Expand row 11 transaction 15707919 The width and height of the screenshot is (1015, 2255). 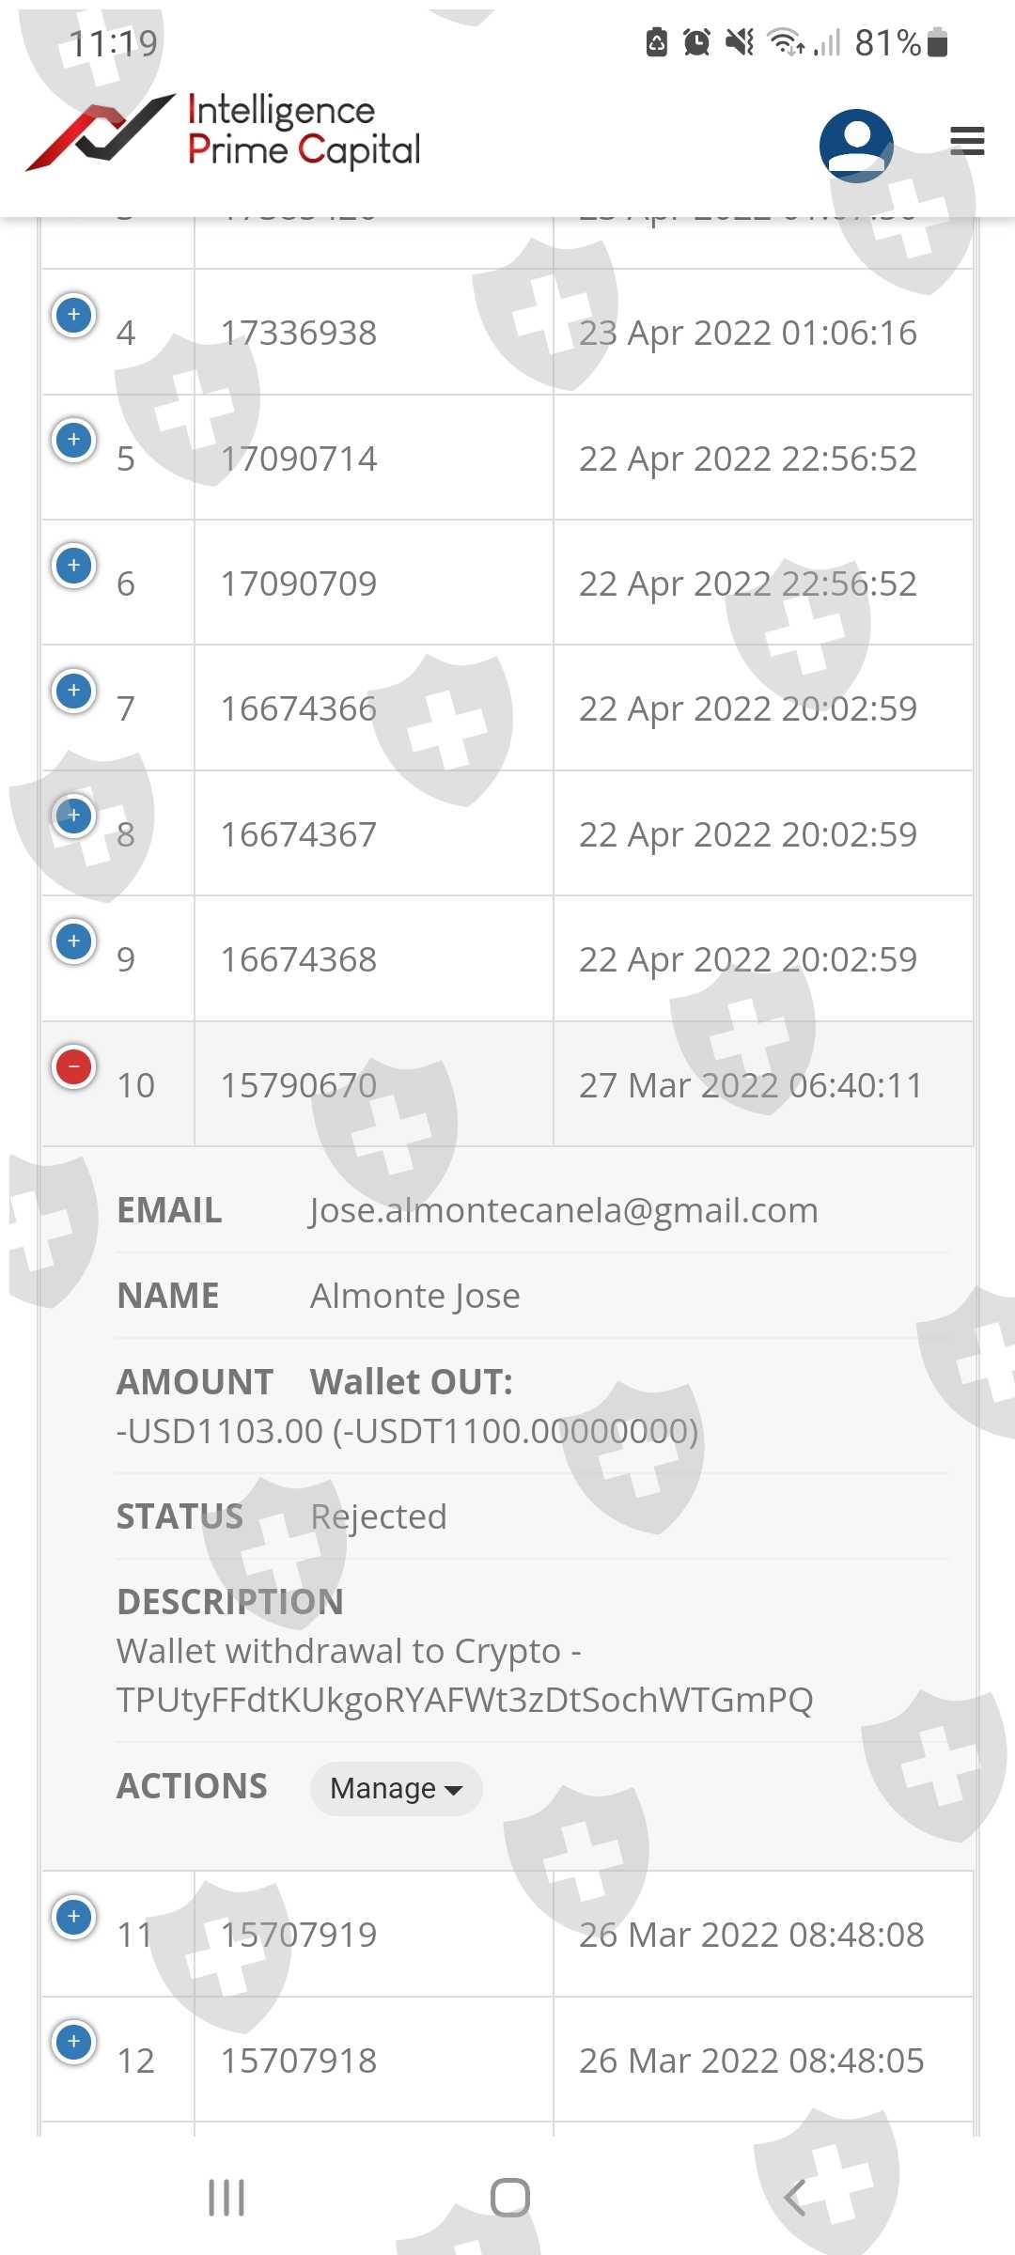pyautogui.click(x=74, y=1917)
